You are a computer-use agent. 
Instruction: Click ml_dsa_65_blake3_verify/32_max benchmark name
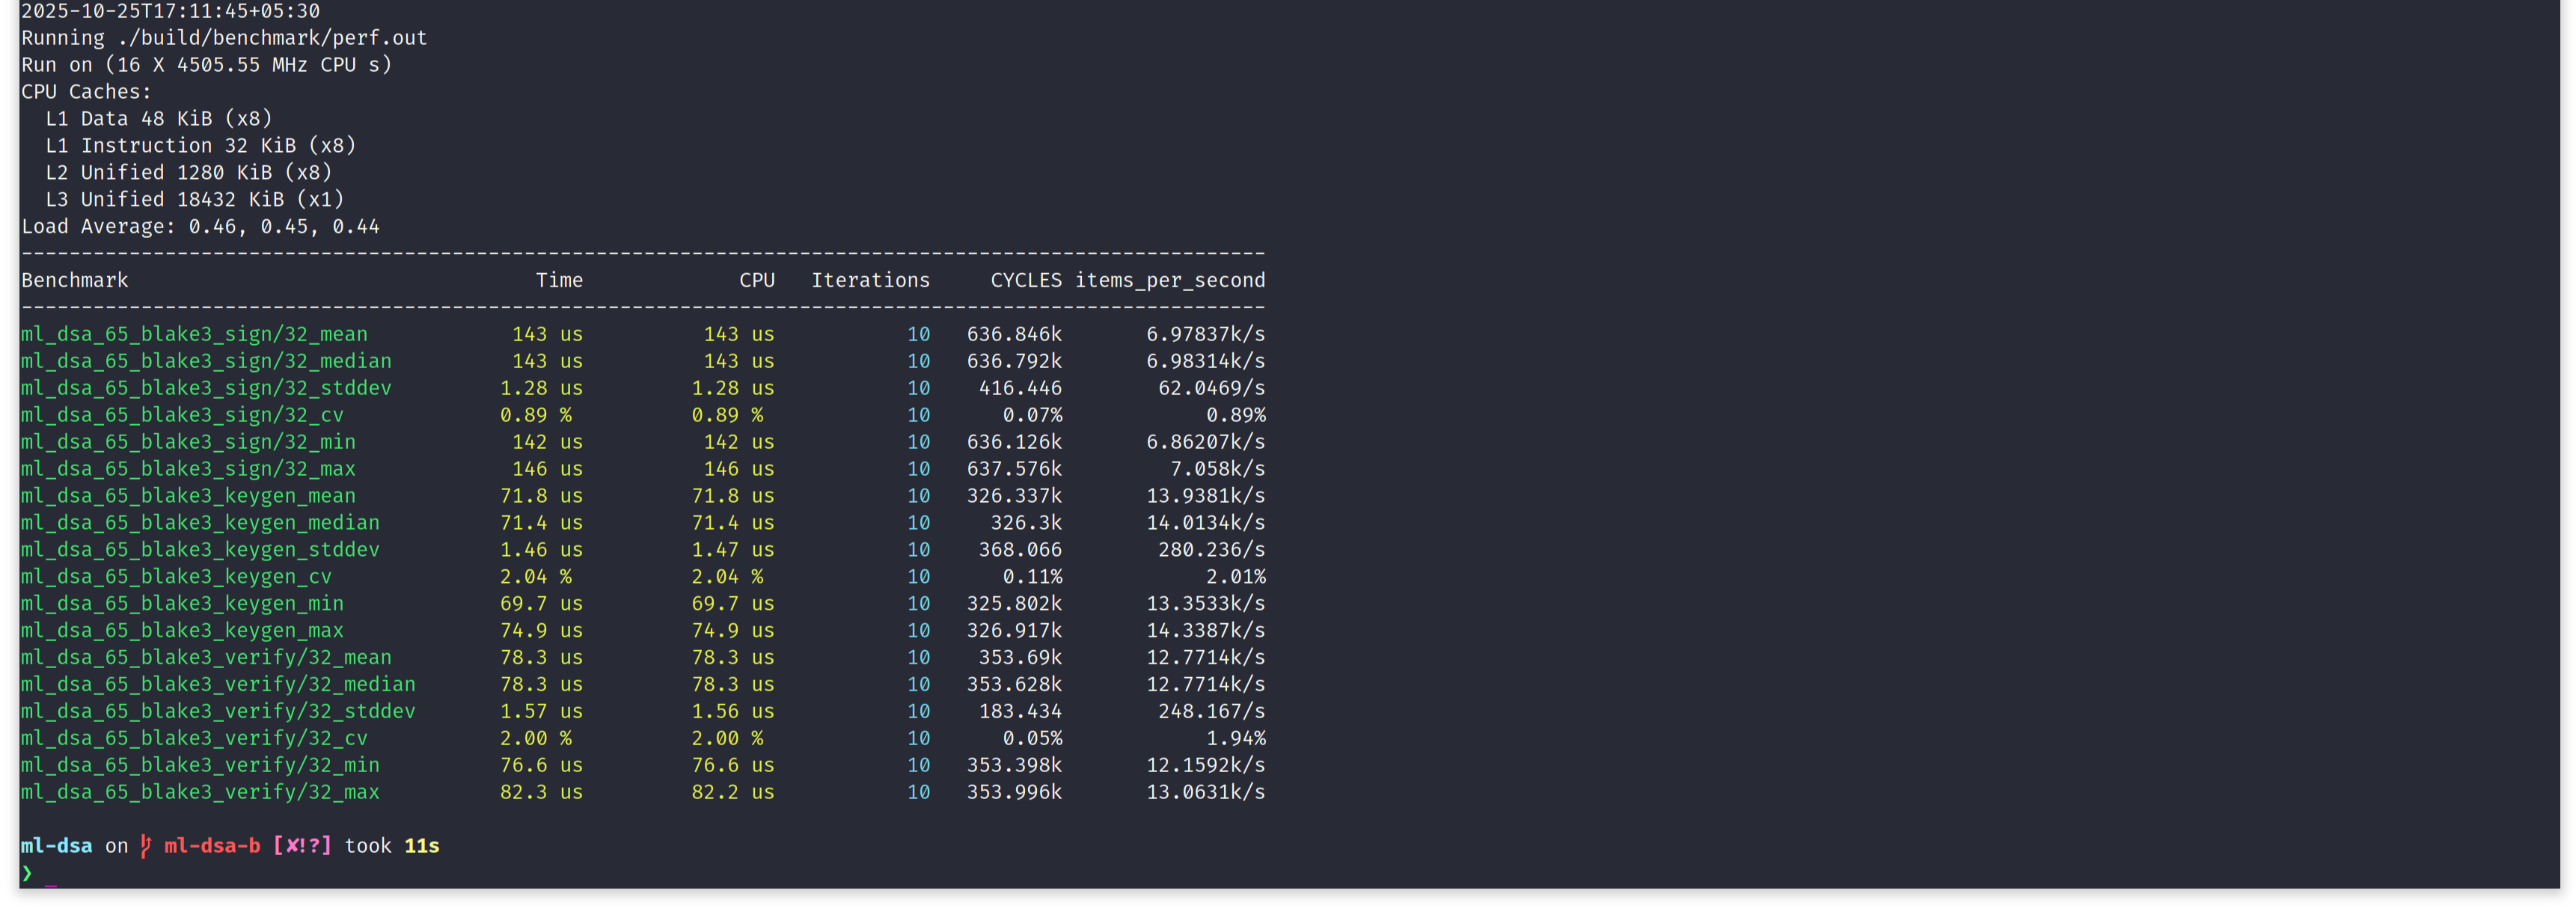tap(200, 792)
